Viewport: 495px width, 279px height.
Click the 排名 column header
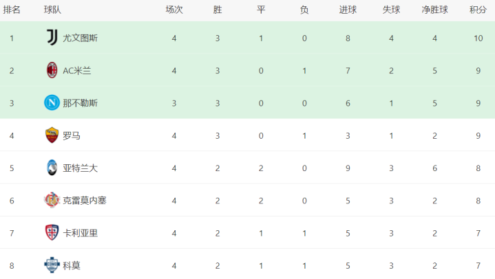12,10
